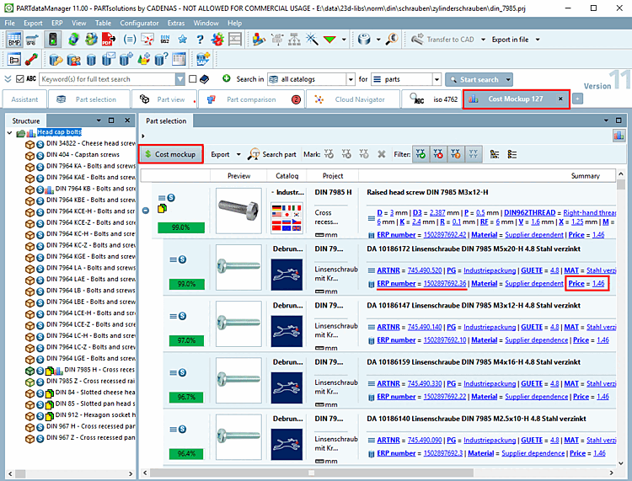Click the Start search button
Screen dimensions: 632x481
click(x=479, y=79)
